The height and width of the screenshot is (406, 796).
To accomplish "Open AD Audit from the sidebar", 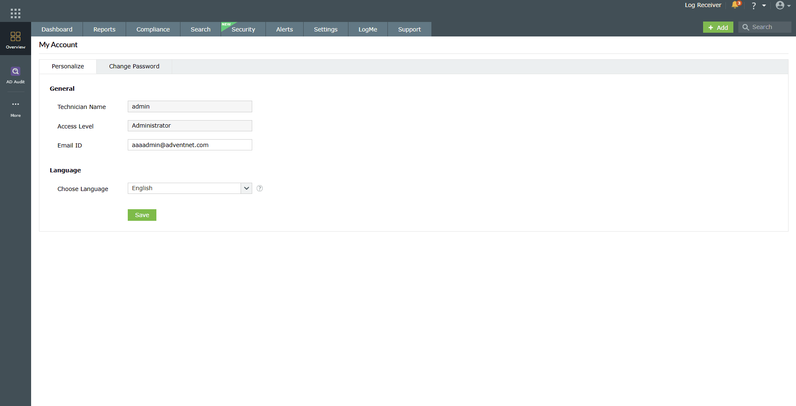I will point(15,75).
